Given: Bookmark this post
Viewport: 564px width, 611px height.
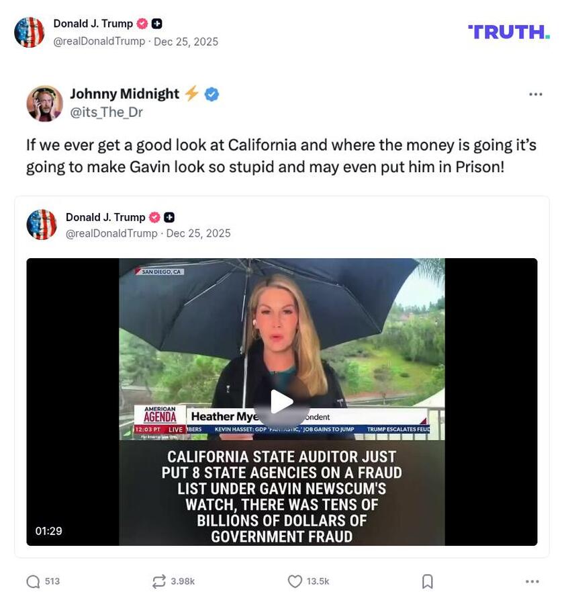Looking at the screenshot, I should (428, 581).
